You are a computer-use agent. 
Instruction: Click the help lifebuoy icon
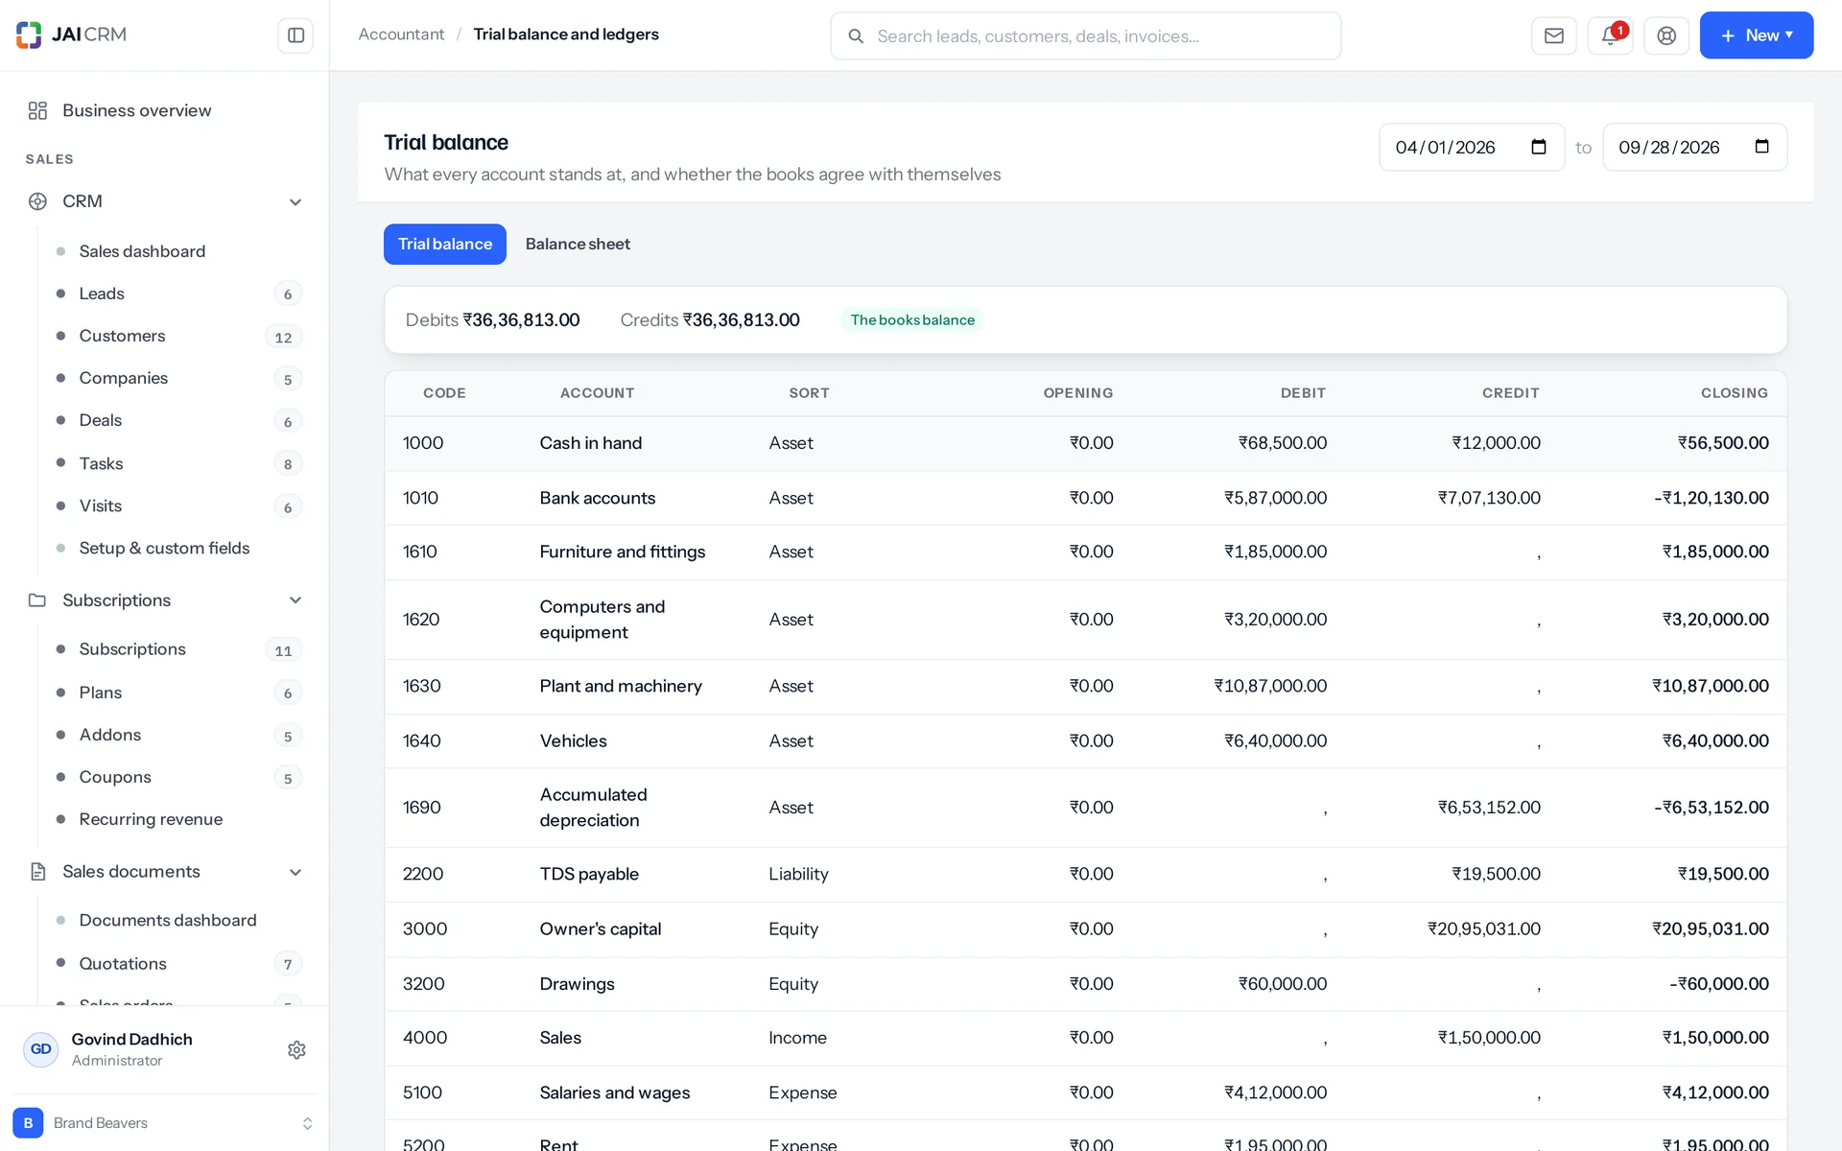point(1666,35)
